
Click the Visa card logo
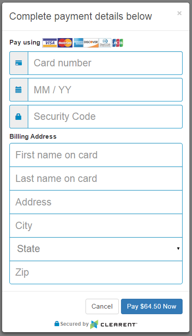(50, 43)
